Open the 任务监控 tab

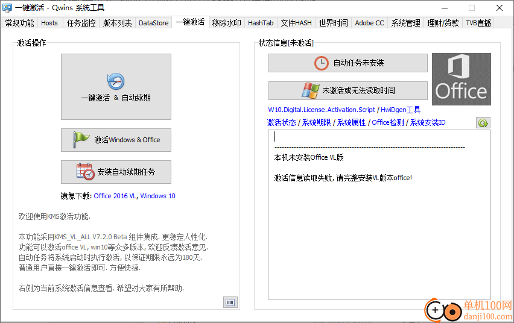81,23
